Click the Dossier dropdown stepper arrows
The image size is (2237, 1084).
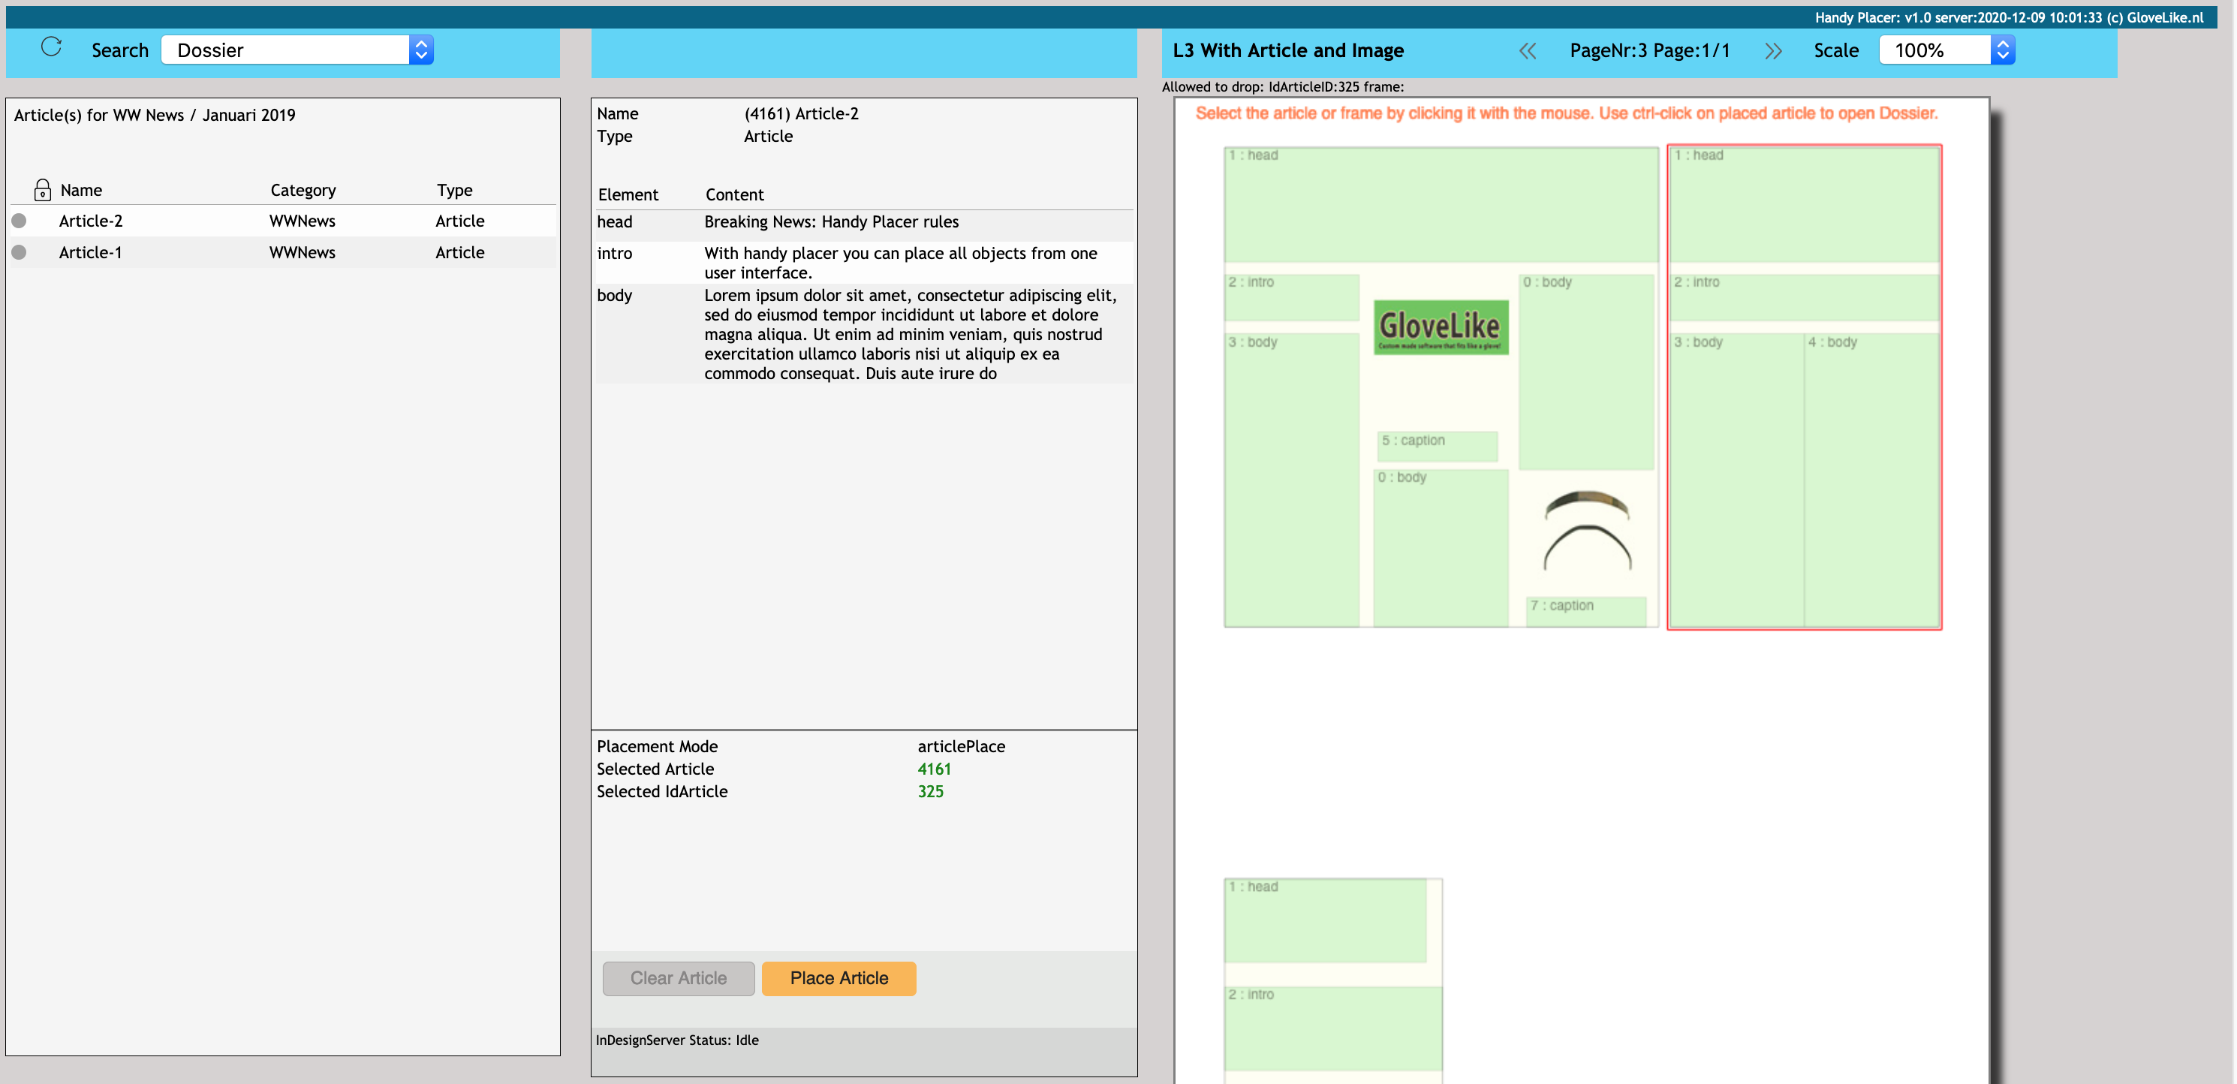(421, 50)
